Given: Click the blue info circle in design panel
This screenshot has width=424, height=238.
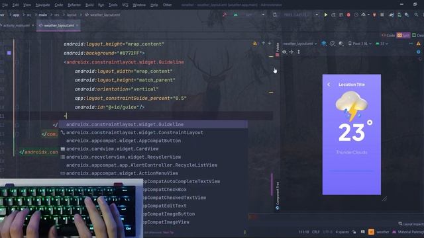Looking at the screenshot, I should [x=418, y=52].
